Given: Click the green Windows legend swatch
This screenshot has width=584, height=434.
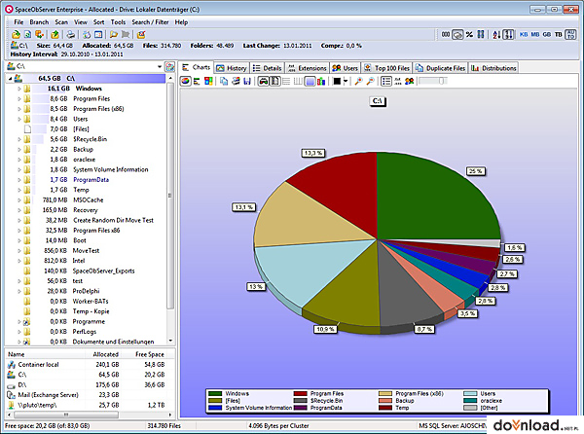Looking at the screenshot, I should coord(215,394).
